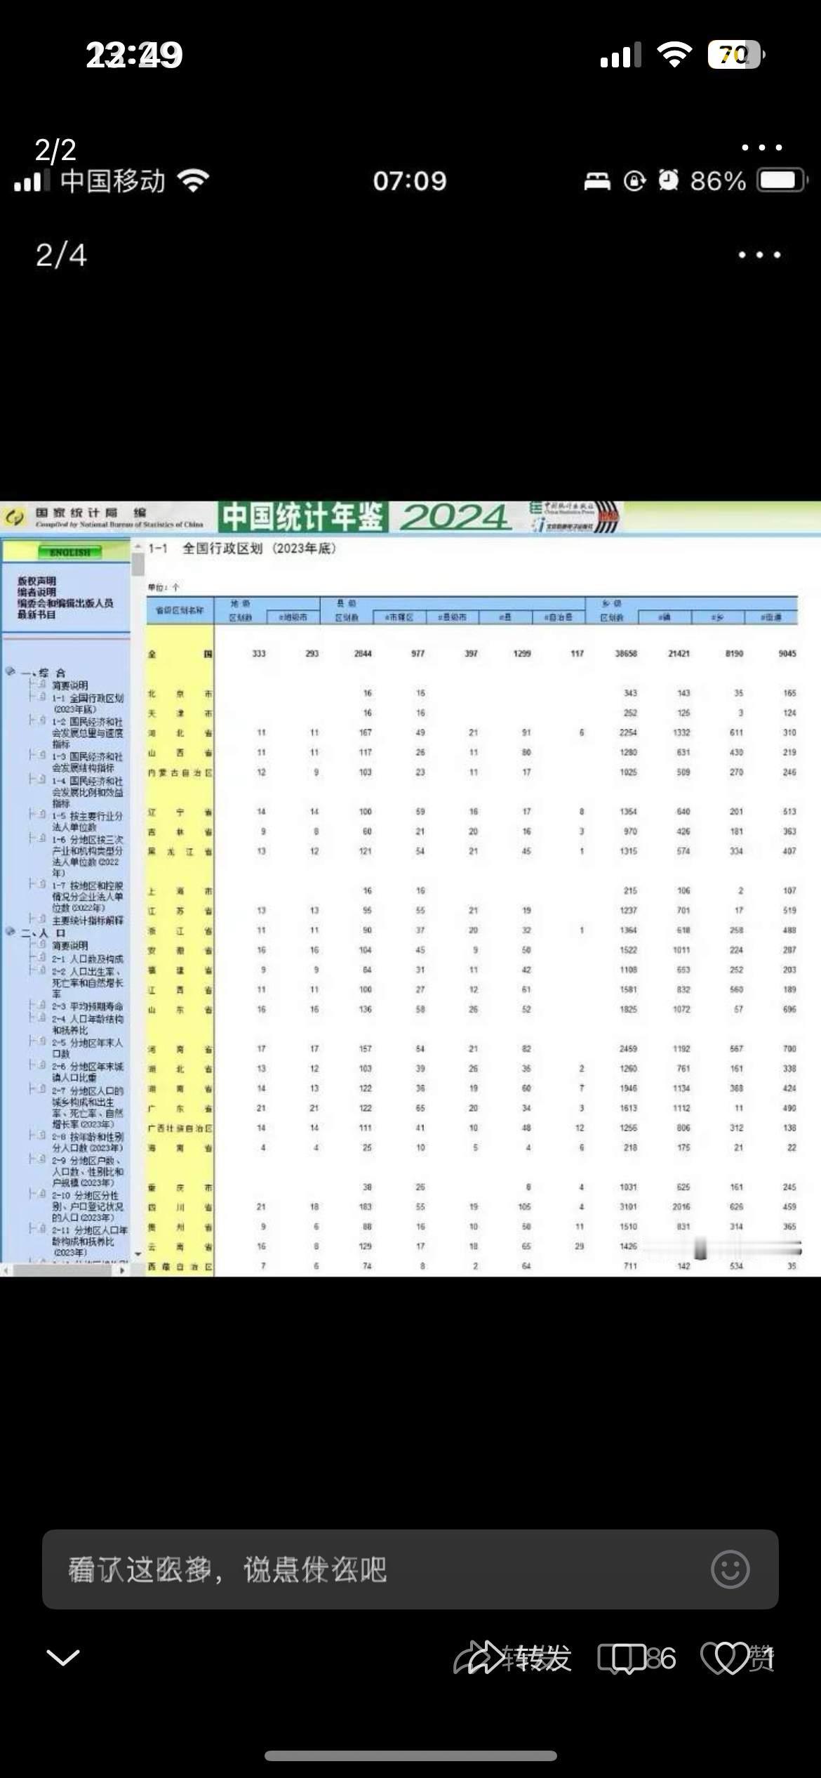Tap the 2/4 page indicator

61,255
